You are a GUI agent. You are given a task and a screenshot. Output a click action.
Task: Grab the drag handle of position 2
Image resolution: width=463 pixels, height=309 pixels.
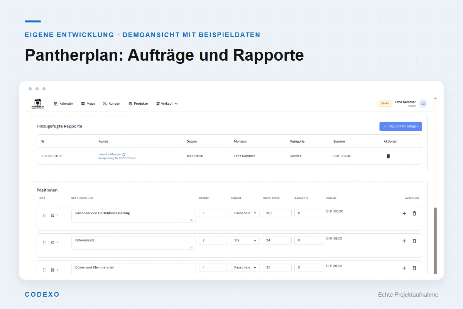click(x=44, y=243)
